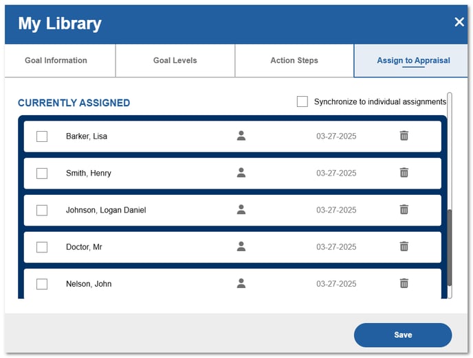Screen dimensions: 473x358
Task: Click date 03-27-2025 in Doctor, Mr row
Action: coord(336,247)
